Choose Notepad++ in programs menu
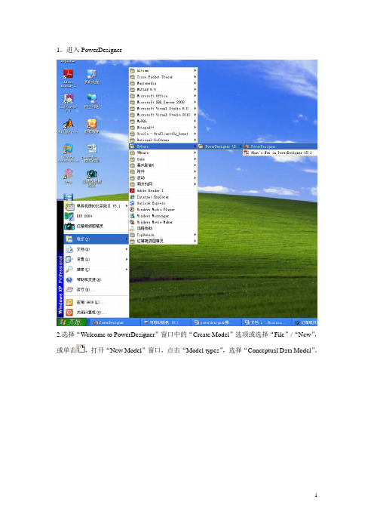The image size is (374, 530). [x=163, y=128]
